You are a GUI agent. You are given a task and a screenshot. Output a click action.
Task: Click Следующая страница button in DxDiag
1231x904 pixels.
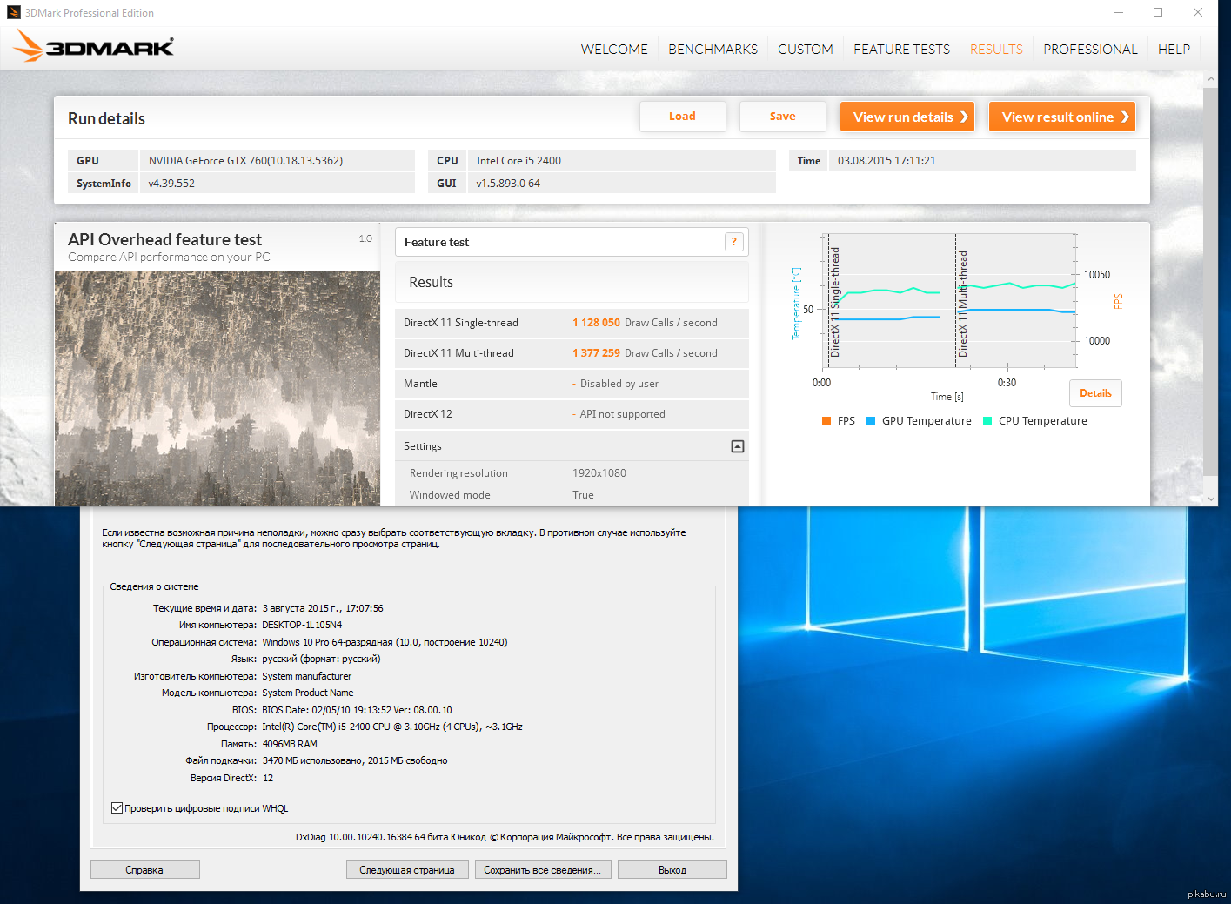pos(407,870)
